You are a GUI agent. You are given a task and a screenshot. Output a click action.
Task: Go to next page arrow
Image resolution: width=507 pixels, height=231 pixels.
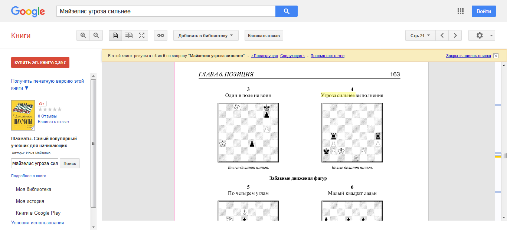[455, 36]
